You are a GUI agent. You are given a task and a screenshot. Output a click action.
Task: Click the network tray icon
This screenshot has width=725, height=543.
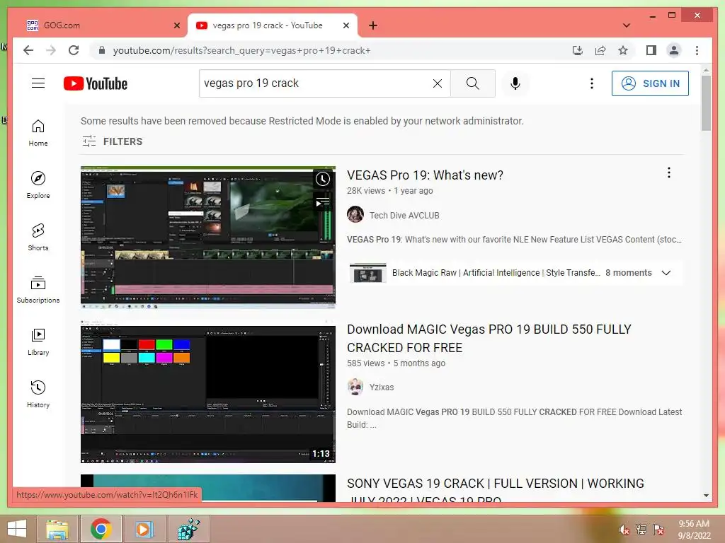click(641, 530)
